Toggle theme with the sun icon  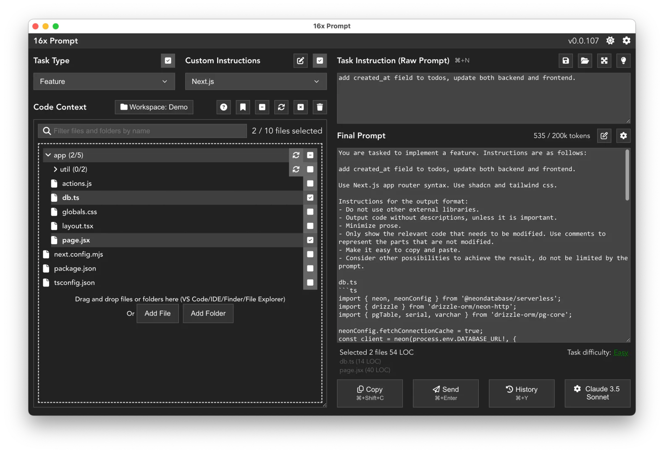[610, 41]
